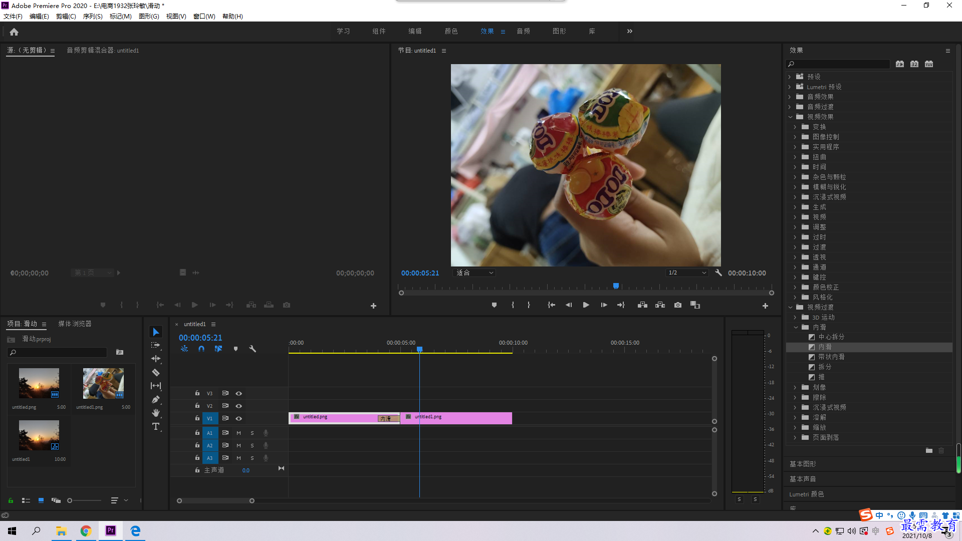962x541 pixels.
Task: Toggle lock on track V3
Action: [197, 393]
